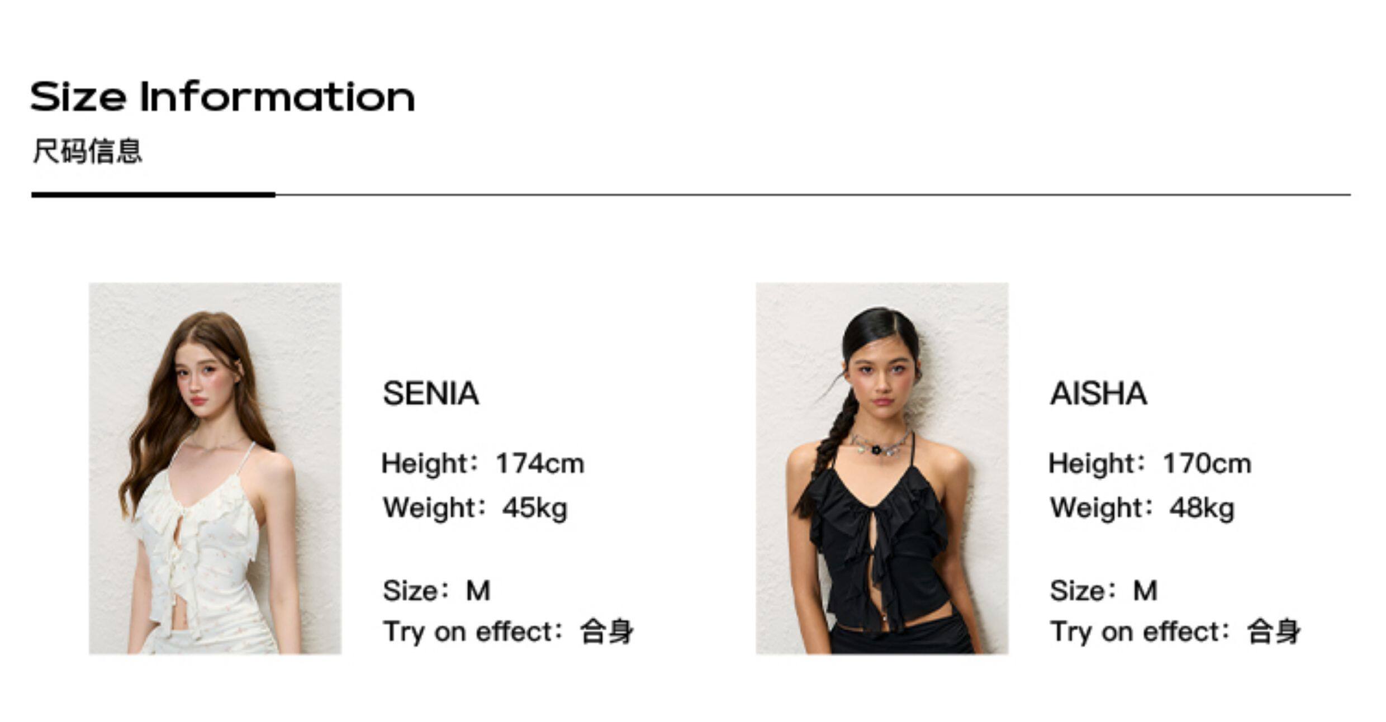
Task: Click the thick black underline below the heading
Action: pos(153,195)
